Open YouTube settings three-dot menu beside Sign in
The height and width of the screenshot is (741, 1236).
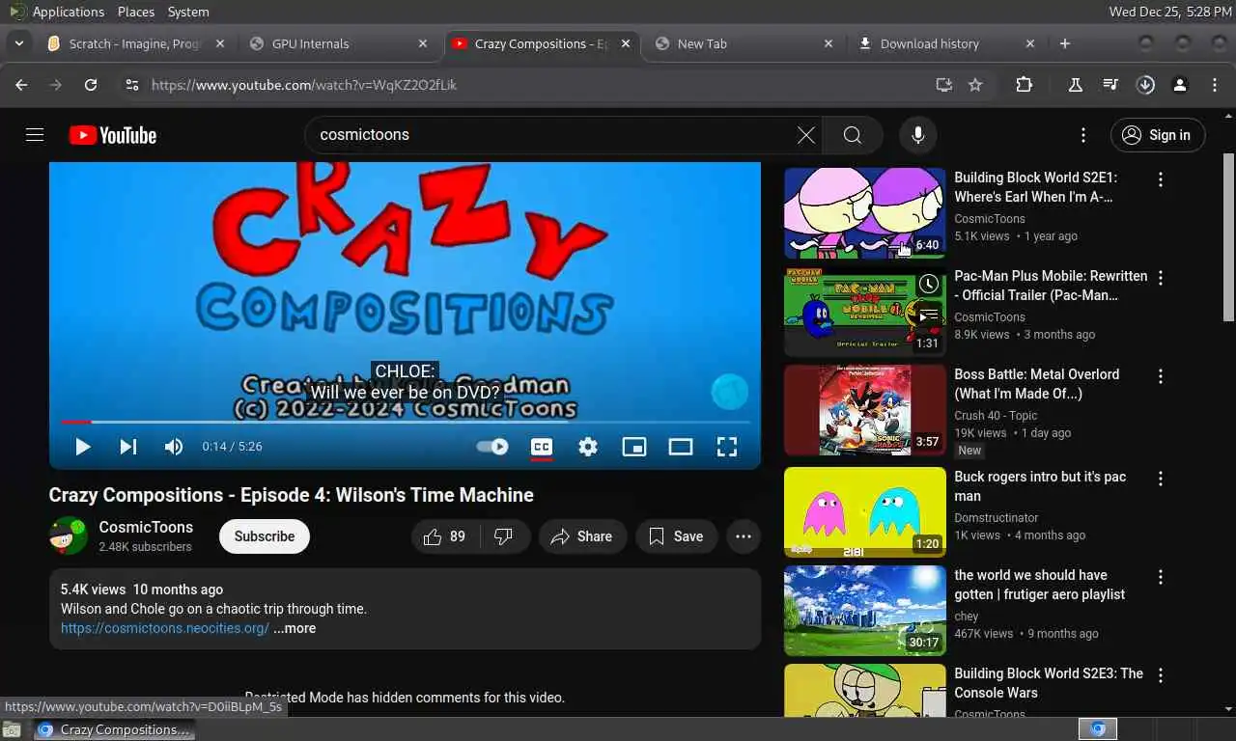pyautogui.click(x=1083, y=135)
